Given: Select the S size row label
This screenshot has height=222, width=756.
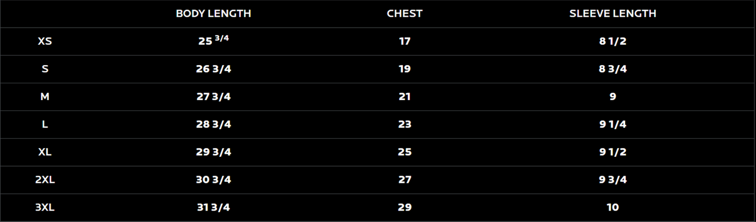Looking at the screenshot, I should [45, 69].
